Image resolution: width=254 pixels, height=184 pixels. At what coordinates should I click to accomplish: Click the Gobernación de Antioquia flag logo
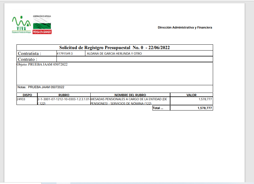pos(42,25)
